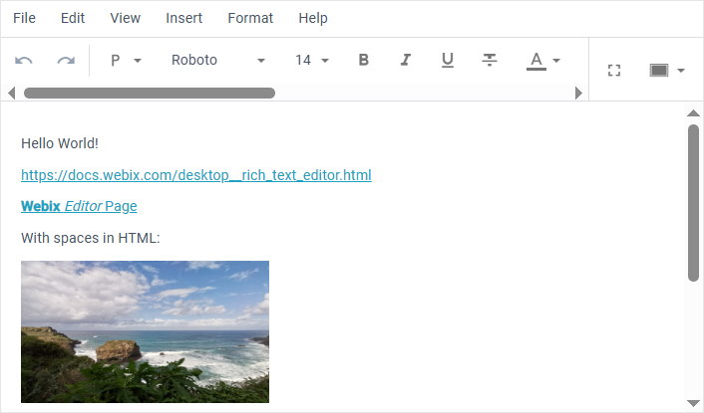Screen dimensions: 704x413
Task: Open the text color picker
Action: click(543, 60)
